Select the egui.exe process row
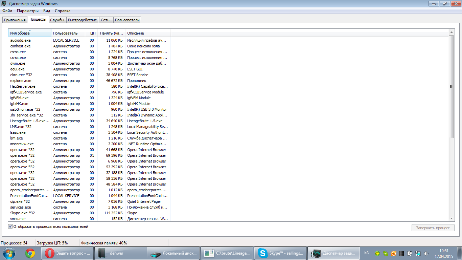 pos(90,69)
